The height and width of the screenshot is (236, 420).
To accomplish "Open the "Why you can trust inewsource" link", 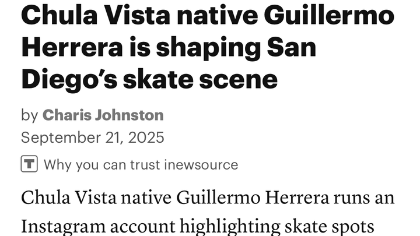I will point(141,165).
